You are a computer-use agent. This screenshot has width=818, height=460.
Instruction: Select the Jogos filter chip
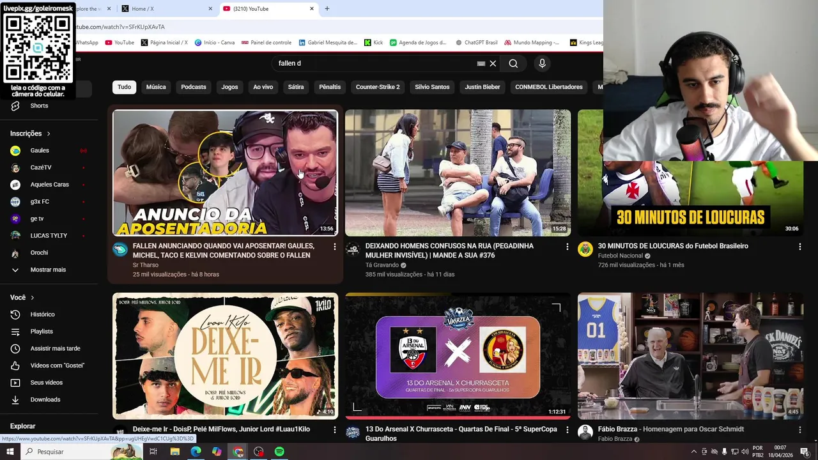pos(229,87)
